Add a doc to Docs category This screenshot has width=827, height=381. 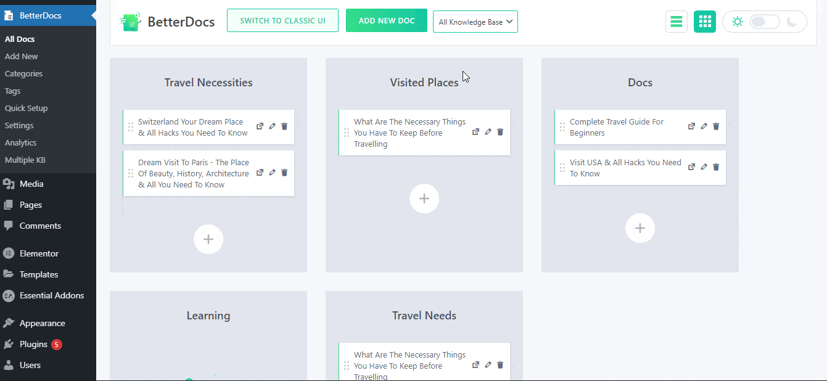coord(640,228)
